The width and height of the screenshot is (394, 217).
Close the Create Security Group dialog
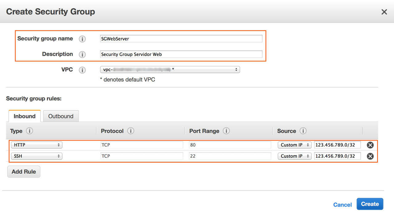[x=384, y=12]
